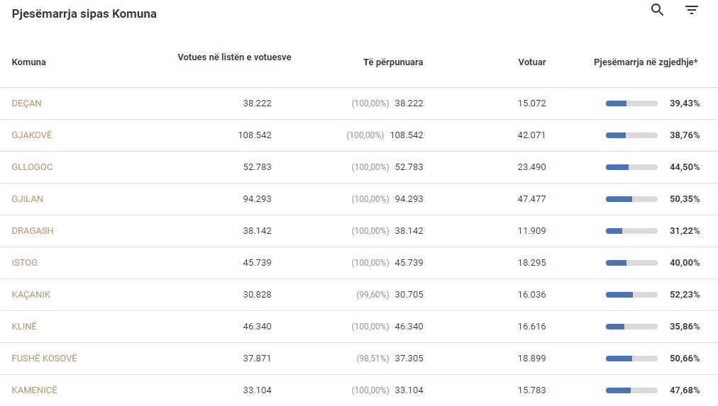718x406 pixels.
Task: Open the GJAKOVË municipality link
Action: [32, 135]
